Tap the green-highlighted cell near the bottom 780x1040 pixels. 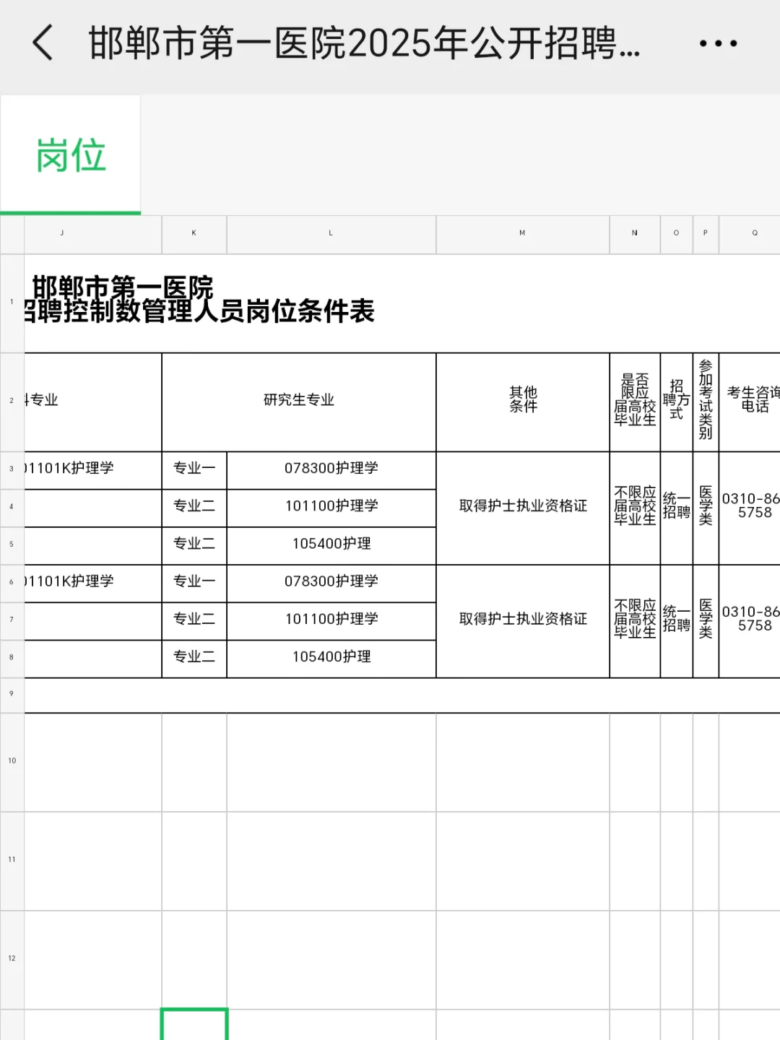195,1026
